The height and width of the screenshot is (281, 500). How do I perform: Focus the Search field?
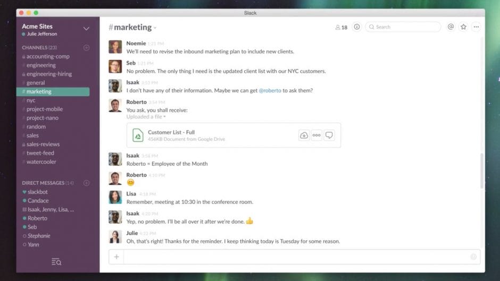[403, 27]
